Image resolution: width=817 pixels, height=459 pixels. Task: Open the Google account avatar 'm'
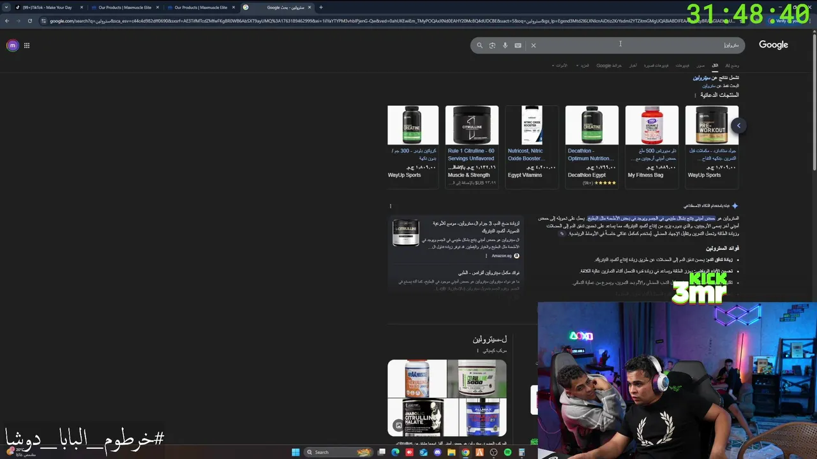(12, 45)
